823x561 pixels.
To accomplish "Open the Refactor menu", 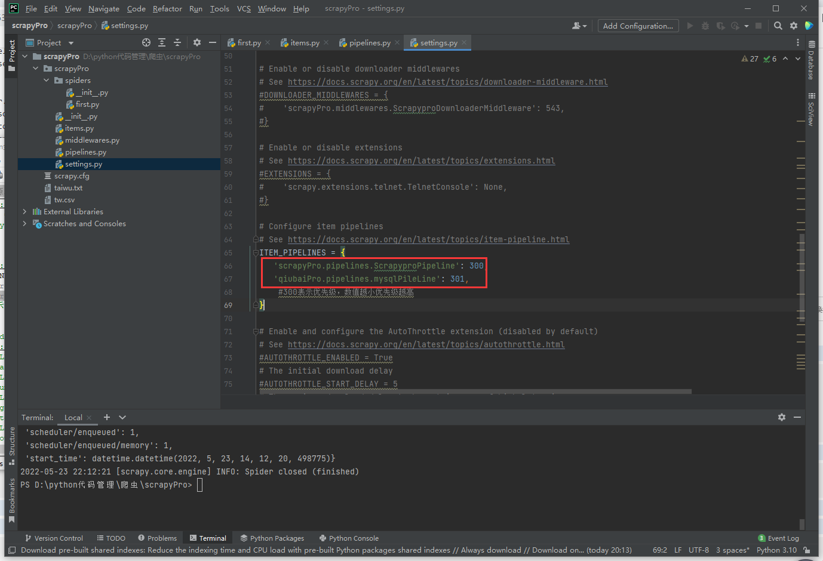I will pyautogui.click(x=167, y=8).
